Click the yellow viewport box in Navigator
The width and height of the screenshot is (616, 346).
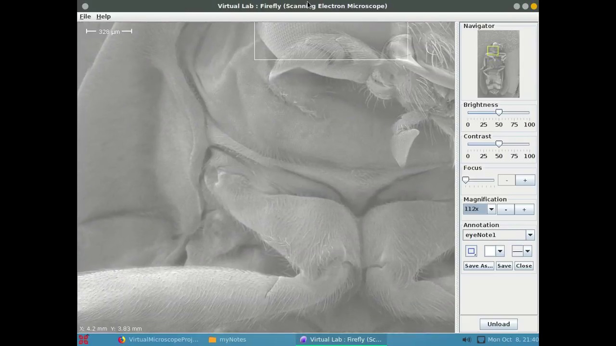point(493,50)
